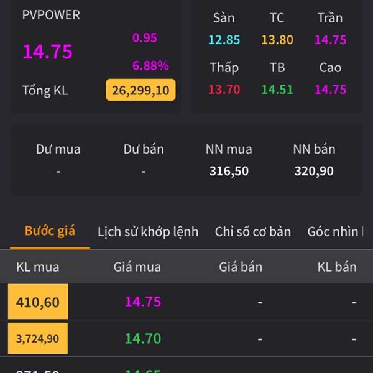Image resolution: width=373 pixels, height=373 pixels.
Task: Click buy volume 3,724,90 cell
Action: [38, 338]
